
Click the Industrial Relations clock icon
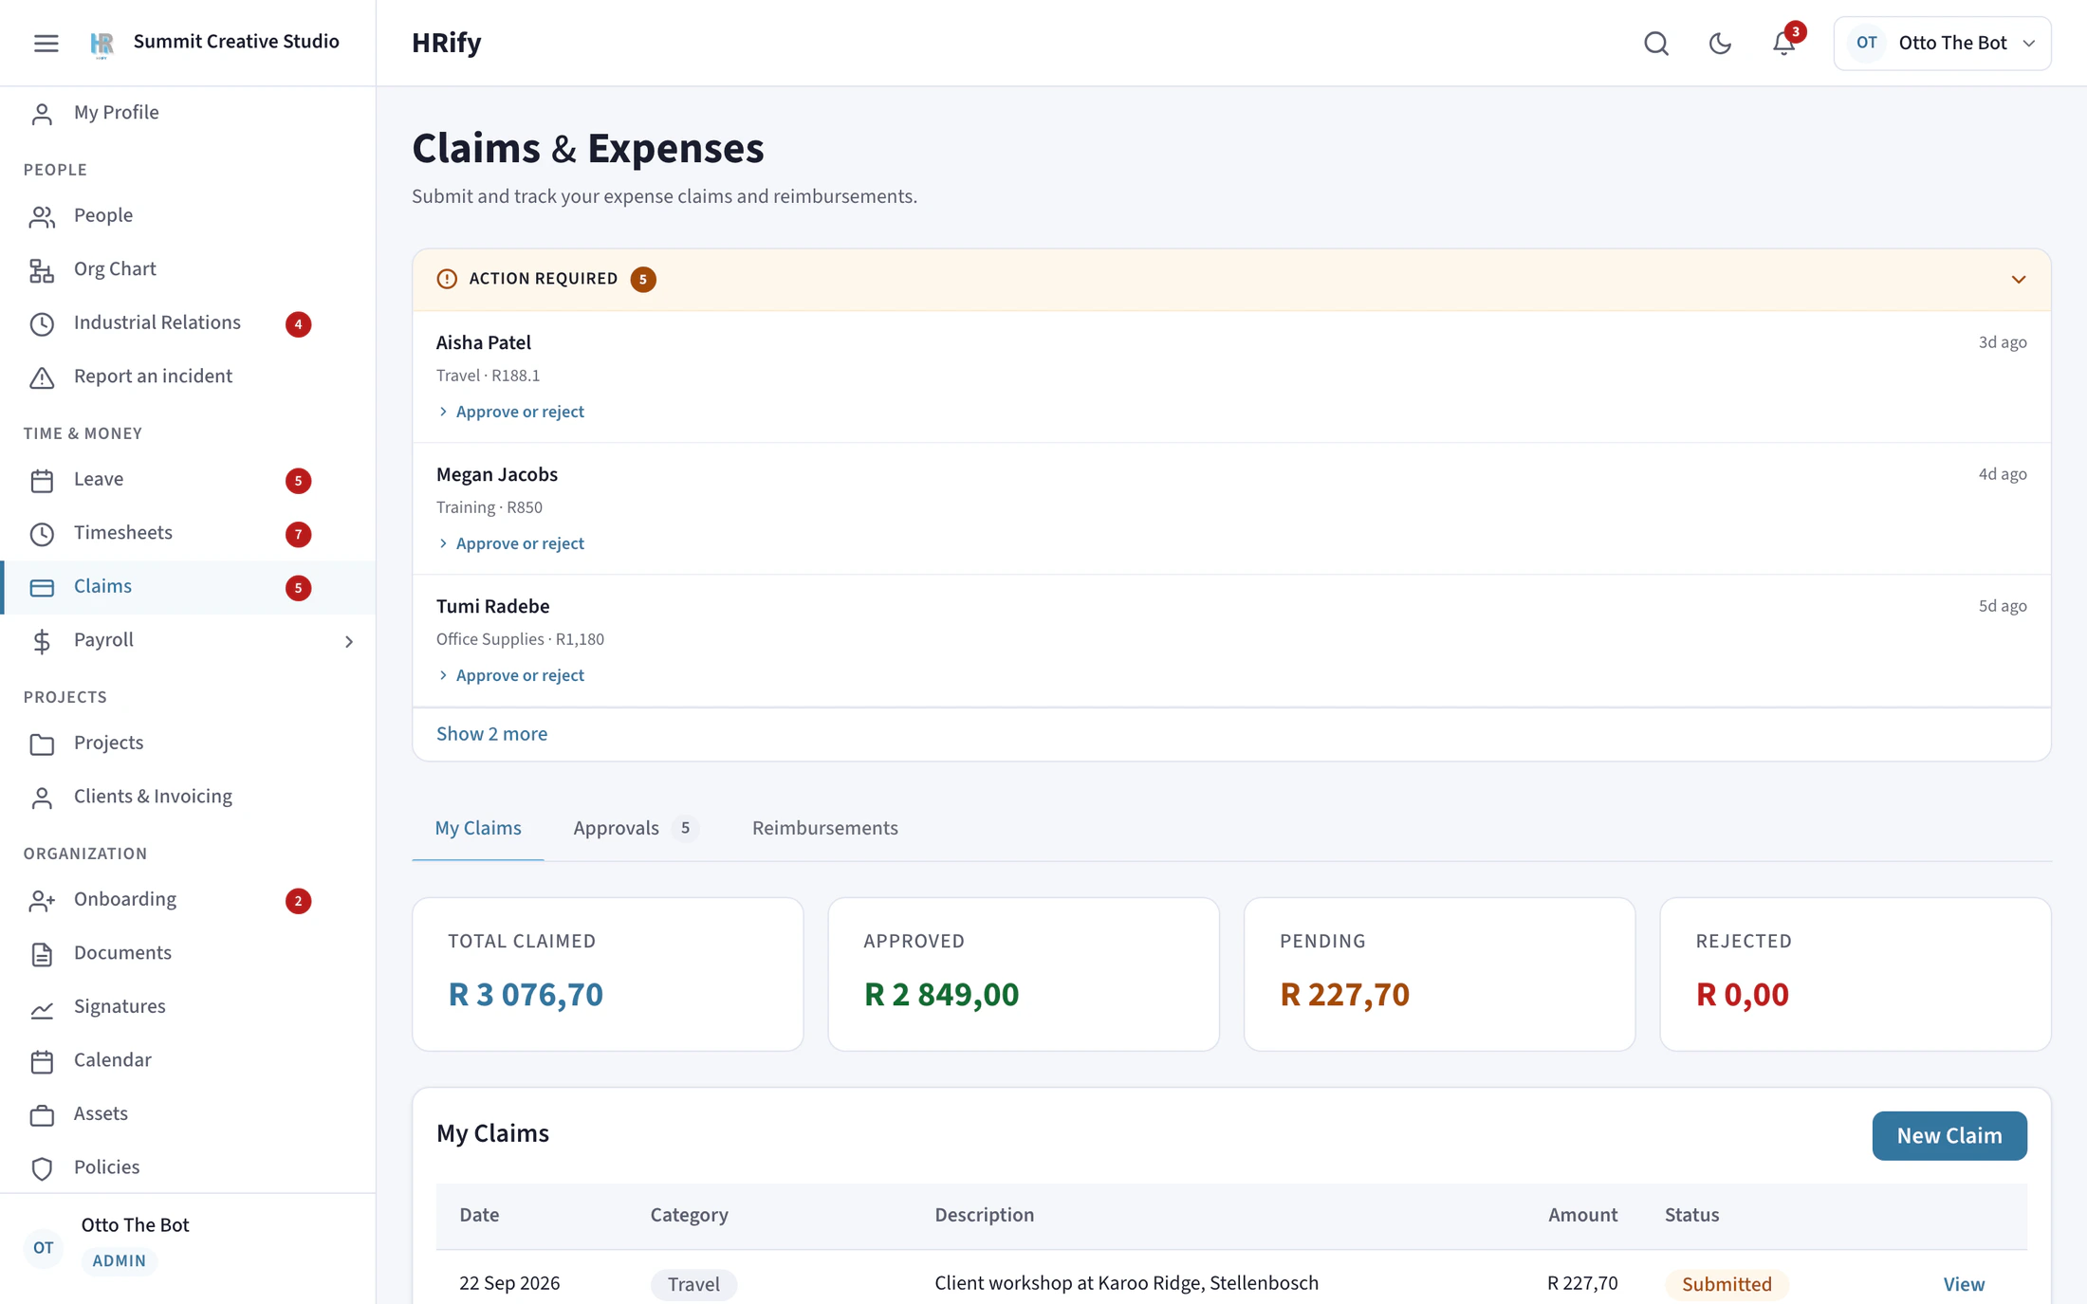pos(42,324)
